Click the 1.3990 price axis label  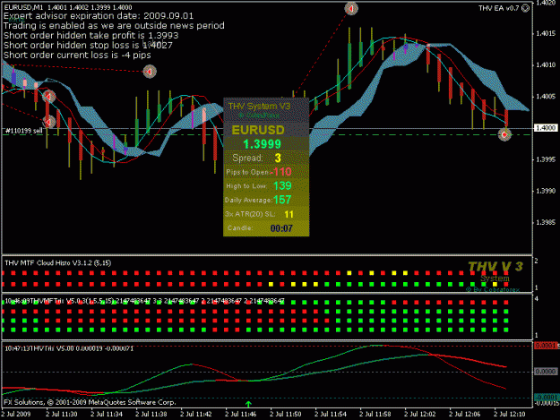tap(546, 191)
